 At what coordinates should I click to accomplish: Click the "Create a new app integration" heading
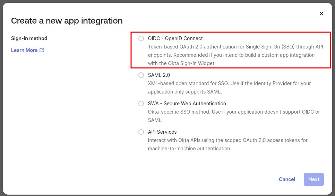pos(67,21)
